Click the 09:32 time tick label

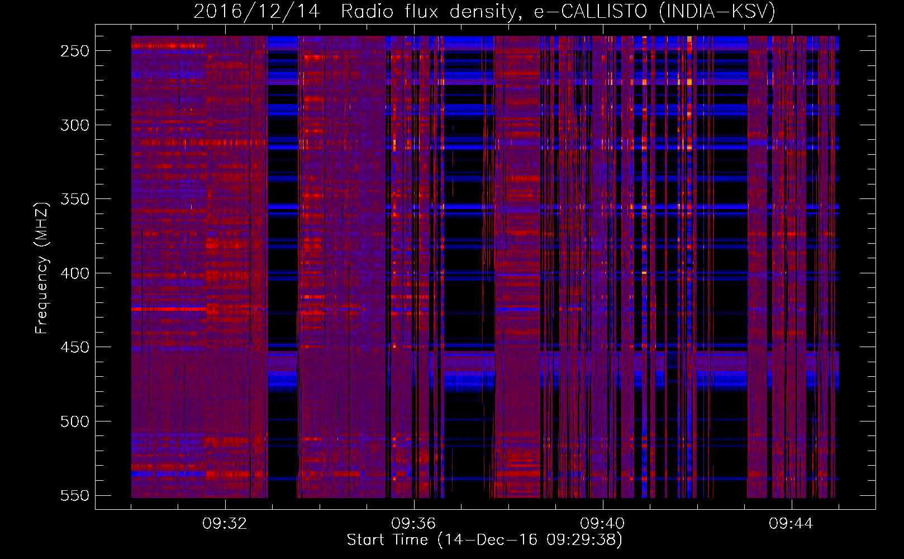click(225, 524)
